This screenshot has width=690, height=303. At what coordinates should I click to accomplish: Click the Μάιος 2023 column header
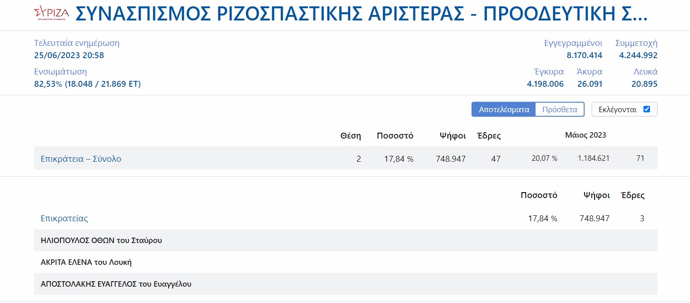tap(585, 135)
